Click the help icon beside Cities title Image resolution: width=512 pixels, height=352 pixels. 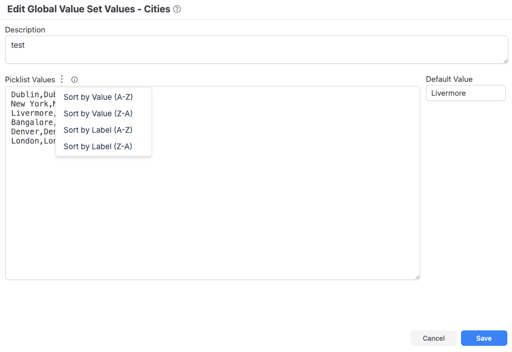pyautogui.click(x=177, y=9)
